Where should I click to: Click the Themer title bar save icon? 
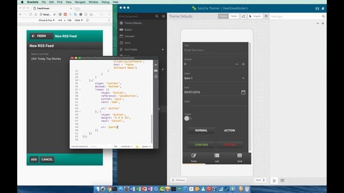[323, 9]
